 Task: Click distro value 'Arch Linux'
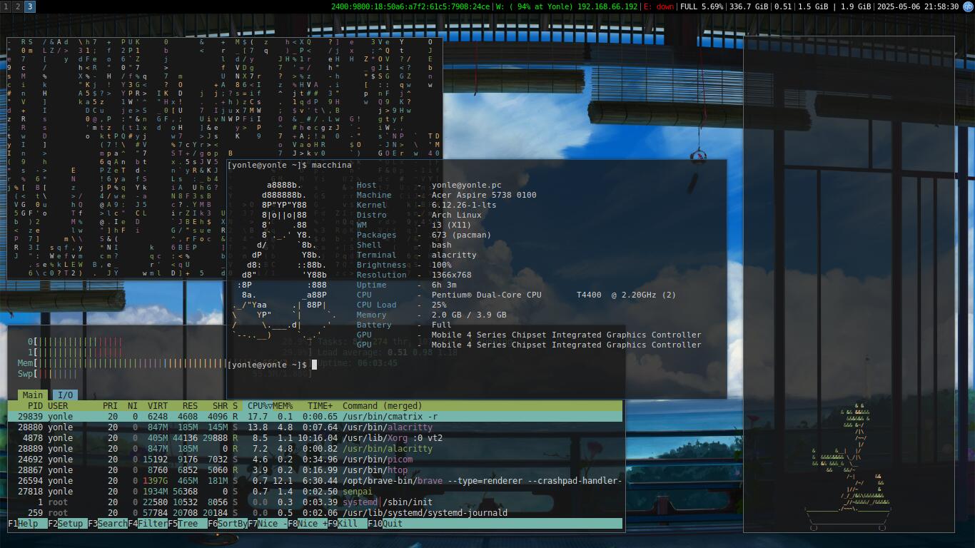[457, 215]
